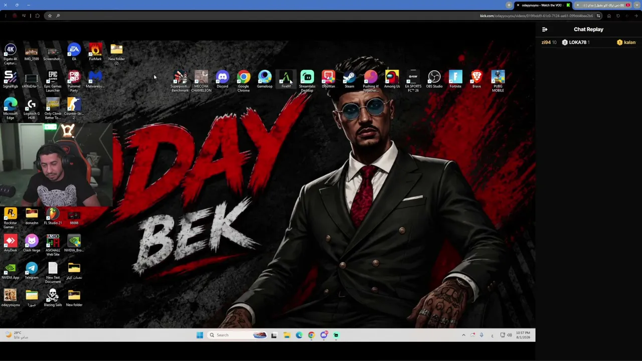Select the DouWan desktop icon
The height and width of the screenshot is (361, 642).
pos(328,79)
